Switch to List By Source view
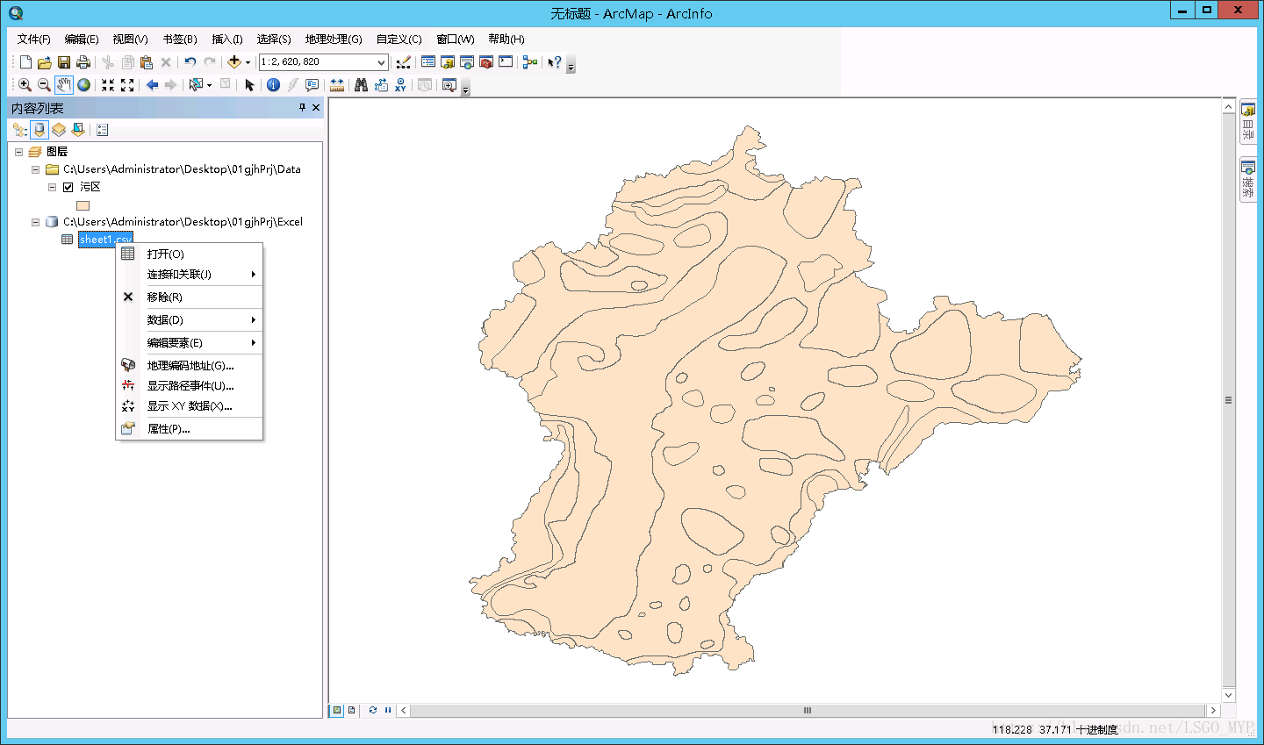This screenshot has height=745, width=1264. point(39,130)
